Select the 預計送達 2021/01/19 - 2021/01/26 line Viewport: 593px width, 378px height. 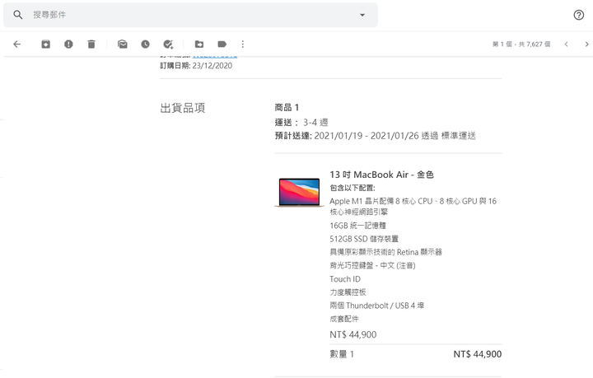pos(376,136)
